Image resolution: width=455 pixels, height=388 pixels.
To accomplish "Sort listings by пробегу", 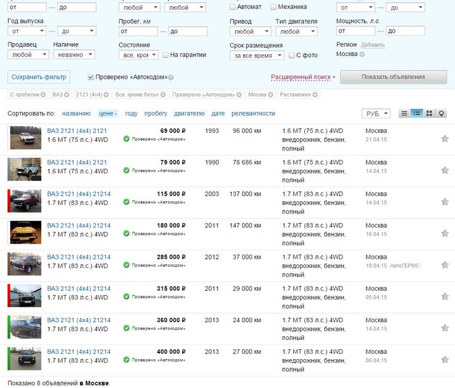I will (156, 114).
